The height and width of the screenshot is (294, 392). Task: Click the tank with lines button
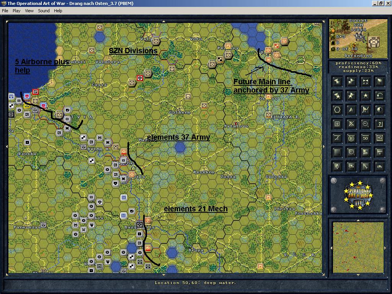pyautogui.click(x=351, y=167)
